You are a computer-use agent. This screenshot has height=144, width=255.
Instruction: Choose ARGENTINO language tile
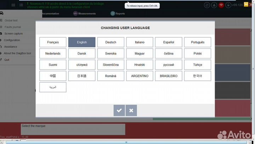pyautogui.click(x=140, y=76)
